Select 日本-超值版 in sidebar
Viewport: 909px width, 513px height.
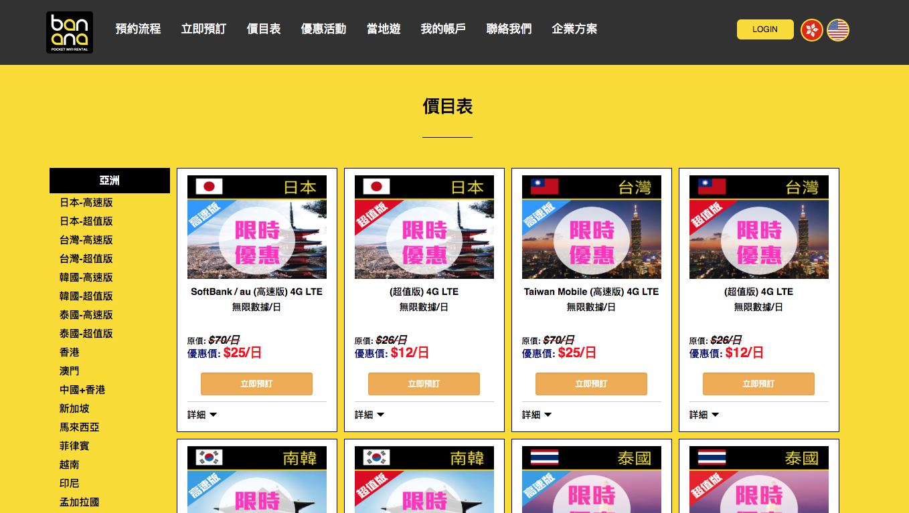click(86, 221)
